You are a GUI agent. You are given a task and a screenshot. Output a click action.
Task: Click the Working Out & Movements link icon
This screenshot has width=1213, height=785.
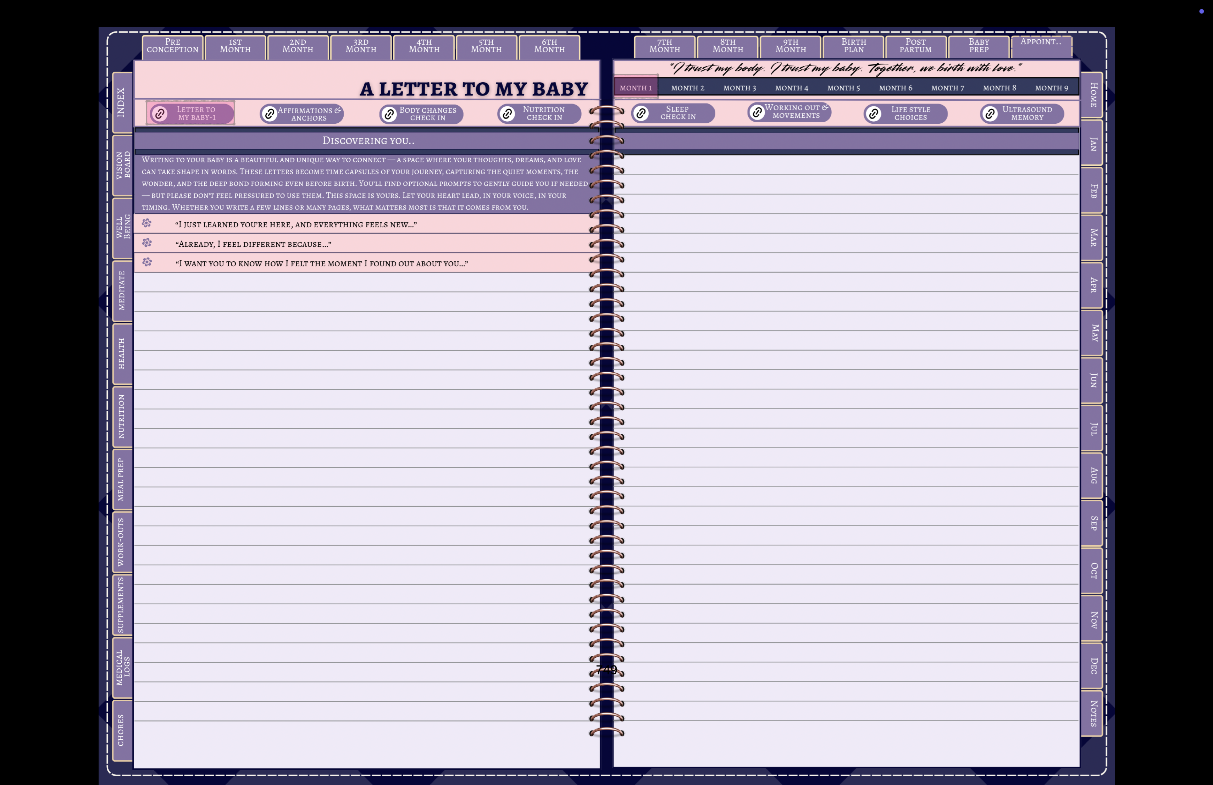pyautogui.click(x=757, y=112)
